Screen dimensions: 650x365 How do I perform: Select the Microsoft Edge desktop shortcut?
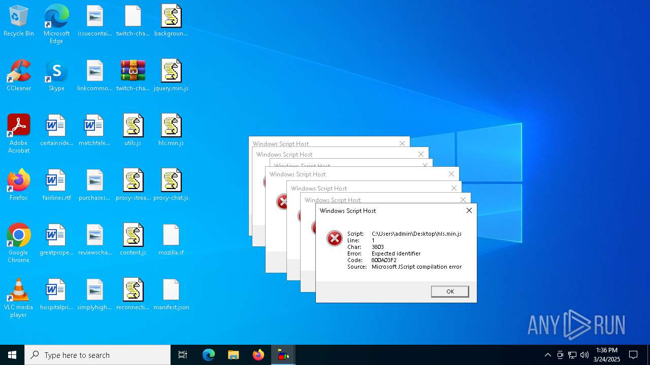(x=56, y=24)
